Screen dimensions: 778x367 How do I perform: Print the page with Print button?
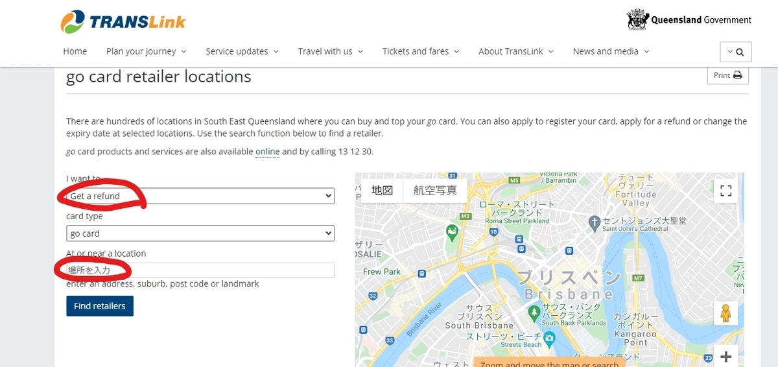727,75
